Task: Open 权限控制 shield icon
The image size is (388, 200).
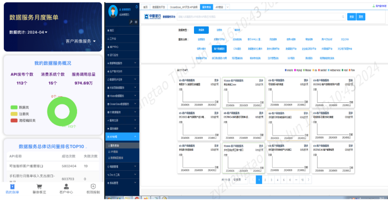Action: (93, 186)
